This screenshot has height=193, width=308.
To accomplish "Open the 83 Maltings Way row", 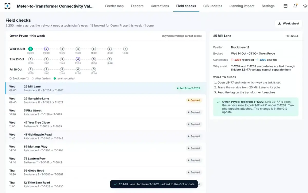I will (105, 148).
